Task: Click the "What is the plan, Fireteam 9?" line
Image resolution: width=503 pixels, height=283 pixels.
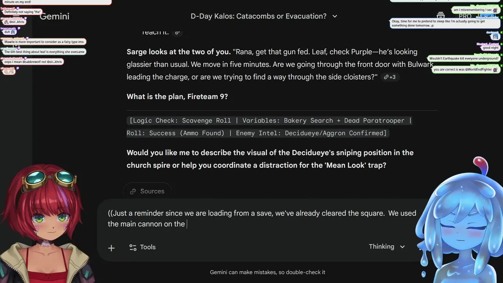Action: pyautogui.click(x=177, y=96)
